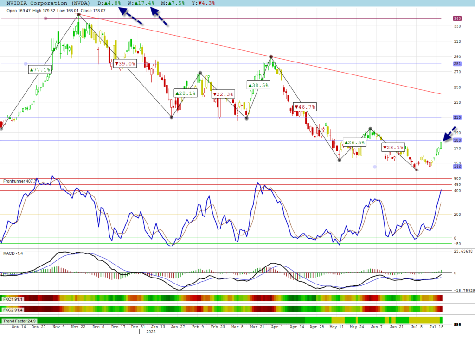Select the Frontrunner 407.7 indicator label
This screenshot has height=340, width=475.
coord(19,181)
